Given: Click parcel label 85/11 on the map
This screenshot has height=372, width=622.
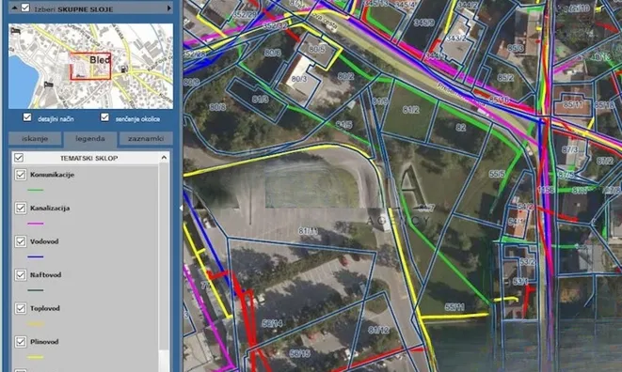Looking at the screenshot, I should tap(572, 104).
